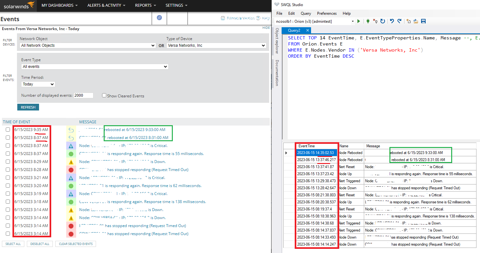480x253 pixels.
Task: Open the Time Period dropdown showing Today
Action: pos(38,84)
